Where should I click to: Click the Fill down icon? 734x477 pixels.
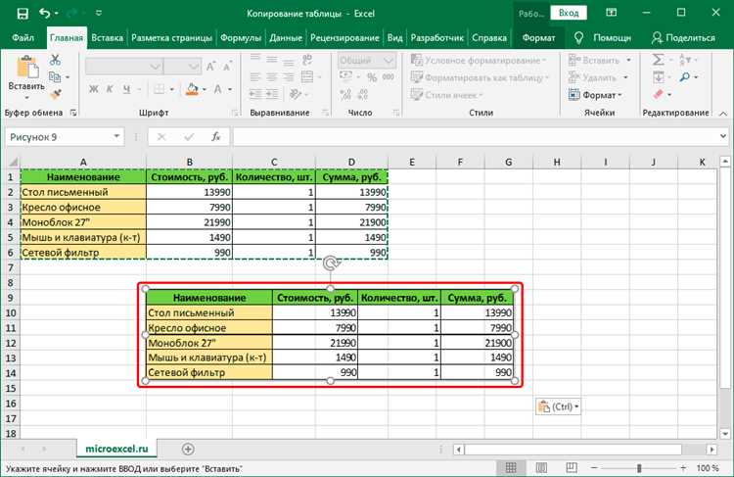(659, 76)
